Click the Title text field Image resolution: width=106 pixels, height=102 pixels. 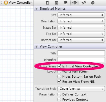click(81, 53)
